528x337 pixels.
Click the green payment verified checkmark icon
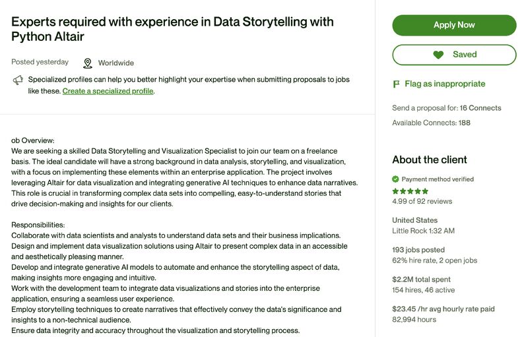395,179
